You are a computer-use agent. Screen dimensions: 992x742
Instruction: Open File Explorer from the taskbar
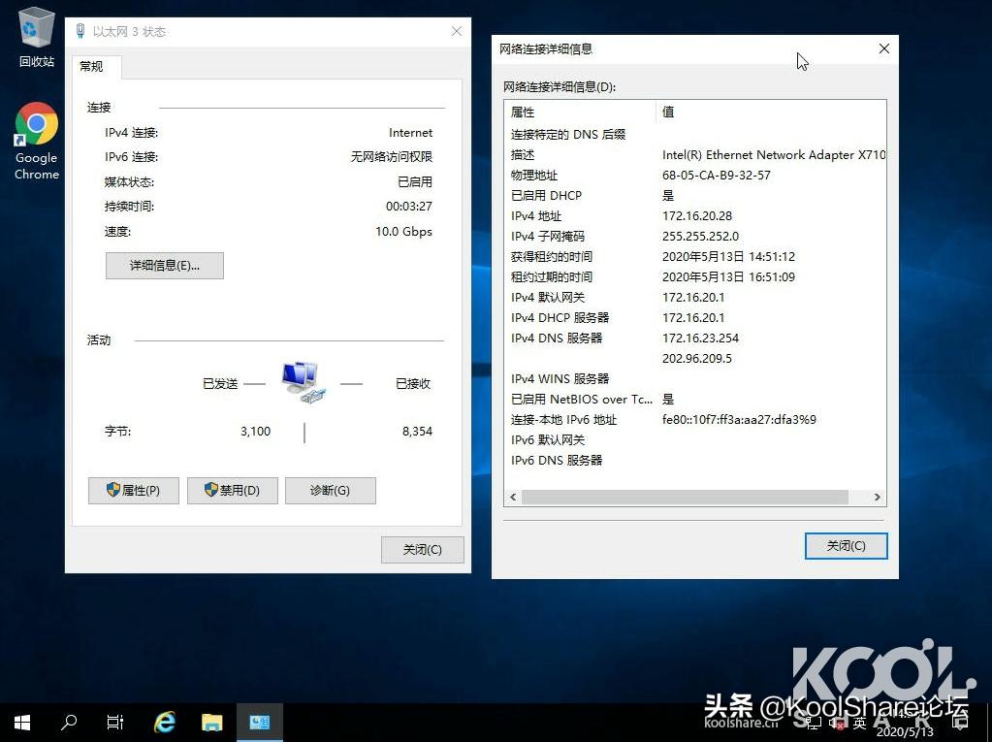tap(211, 722)
